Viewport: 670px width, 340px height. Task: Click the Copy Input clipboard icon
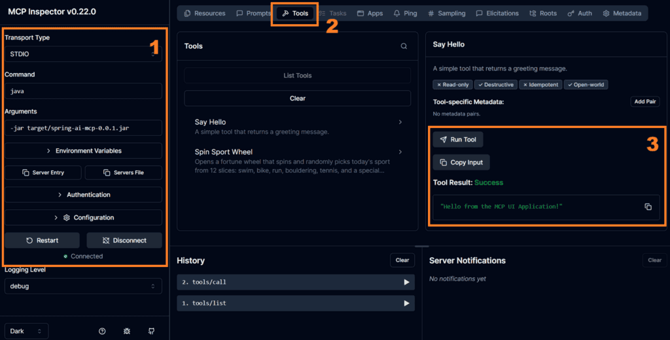coord(444,162)
